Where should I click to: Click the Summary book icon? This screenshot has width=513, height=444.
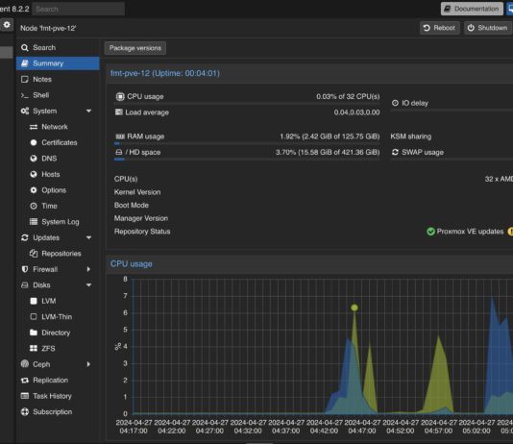(x=25, y=63)
